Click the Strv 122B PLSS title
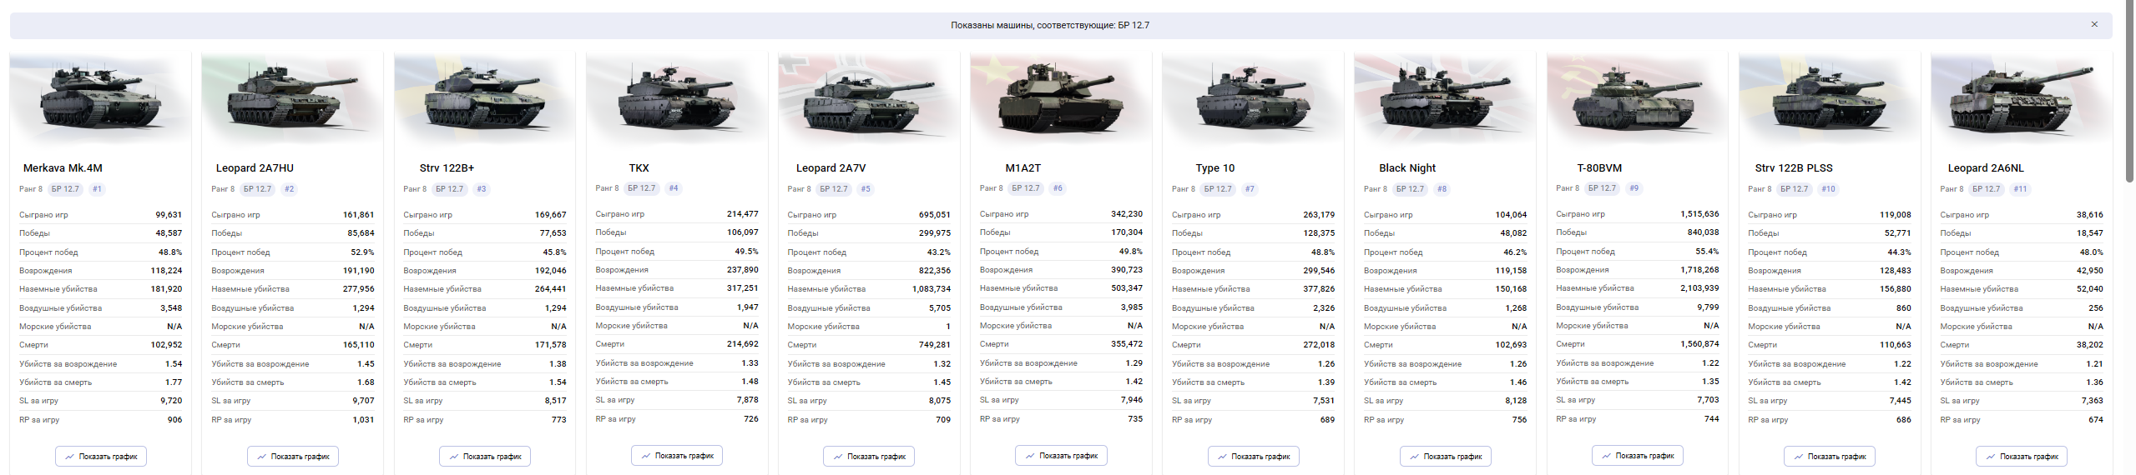 click(x=1794, y=168)
